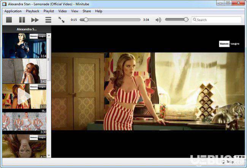This screenshot has height=168, width=247.
Task: Click the Minitube app icon in title bar
Action: pos(5,4)
